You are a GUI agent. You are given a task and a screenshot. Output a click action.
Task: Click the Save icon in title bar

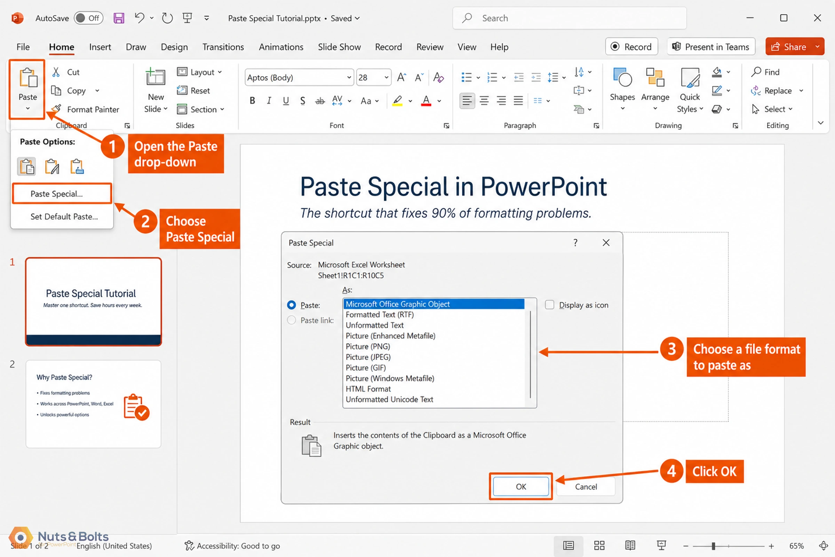[119, 18]
